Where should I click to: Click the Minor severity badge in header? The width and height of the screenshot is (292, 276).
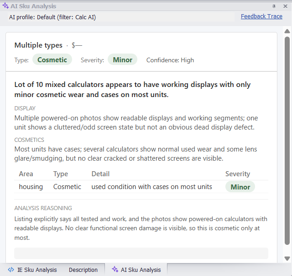click(x=123, y=60)
